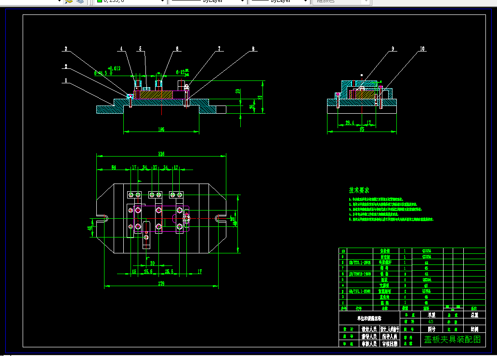Select the 盖板夹具装配图 title text

(x=452, y=340)
